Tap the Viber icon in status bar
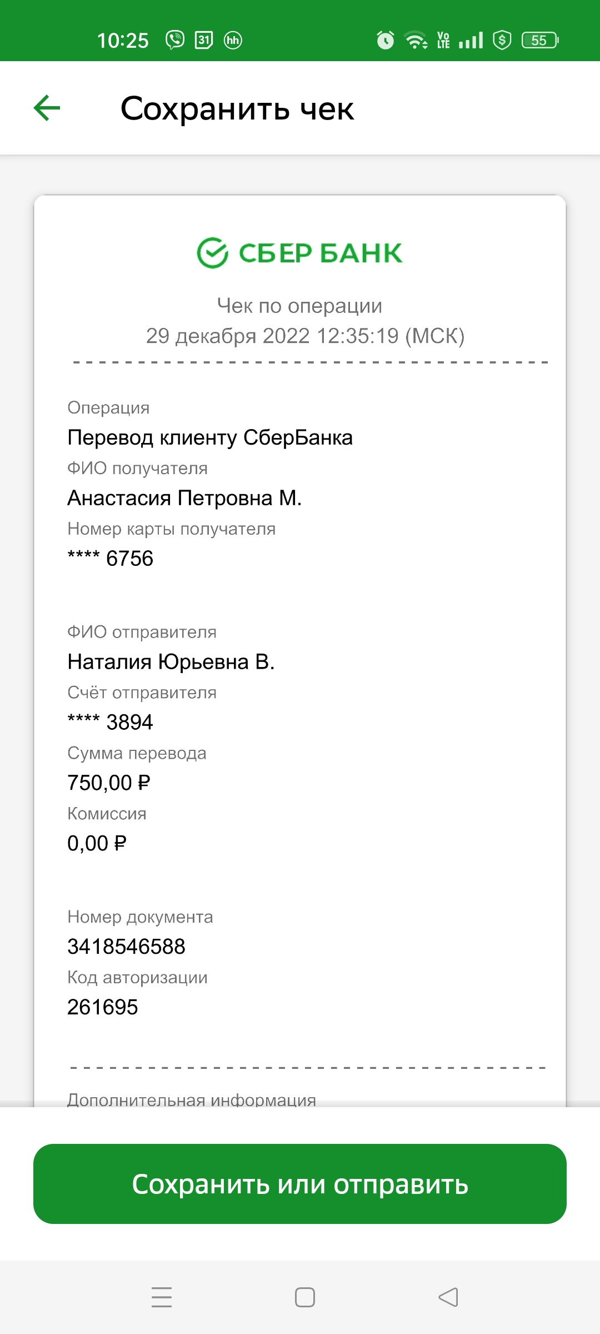Screen dimensions: 600x1334 (x=175, y=40)
